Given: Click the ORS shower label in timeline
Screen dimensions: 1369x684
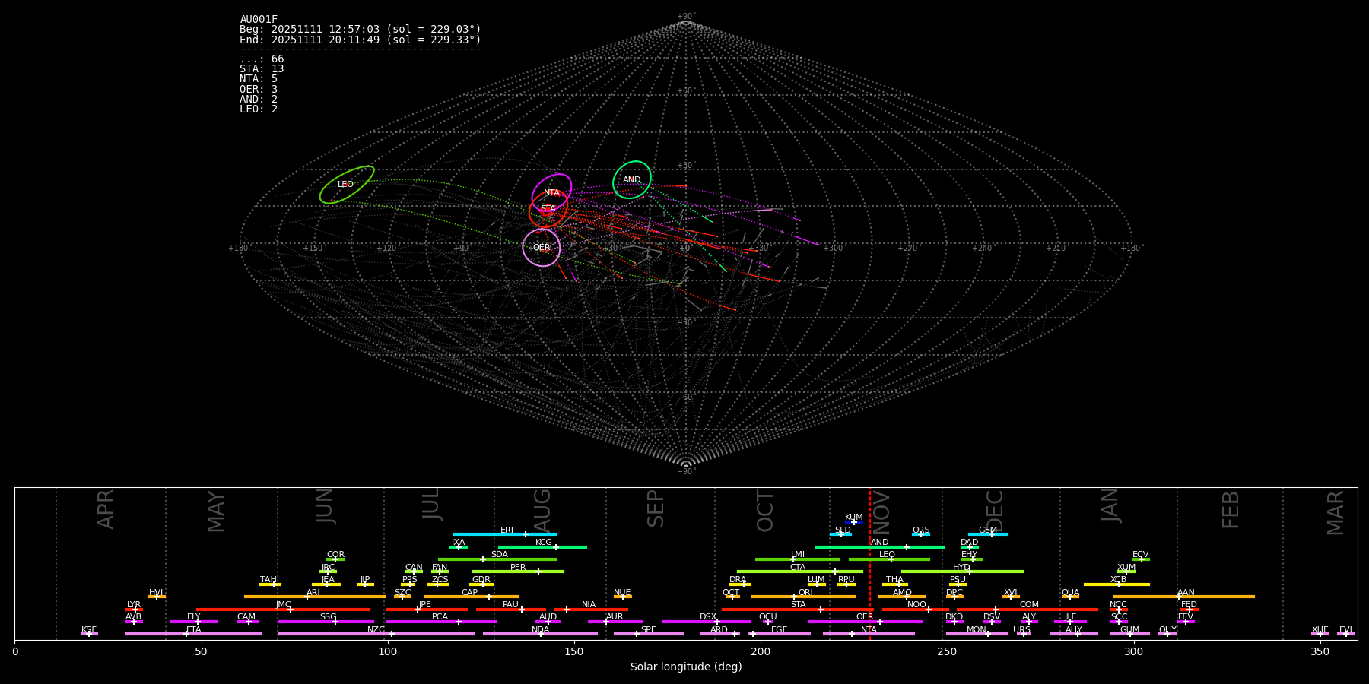Looking at the screenshot, I should tap(921, 530).
